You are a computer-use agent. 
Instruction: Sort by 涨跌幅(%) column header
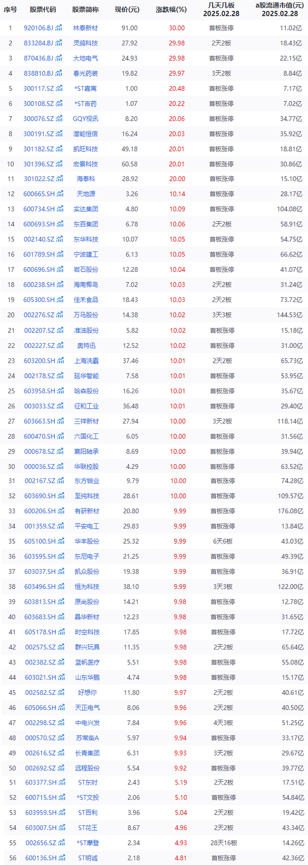point(171,10)
